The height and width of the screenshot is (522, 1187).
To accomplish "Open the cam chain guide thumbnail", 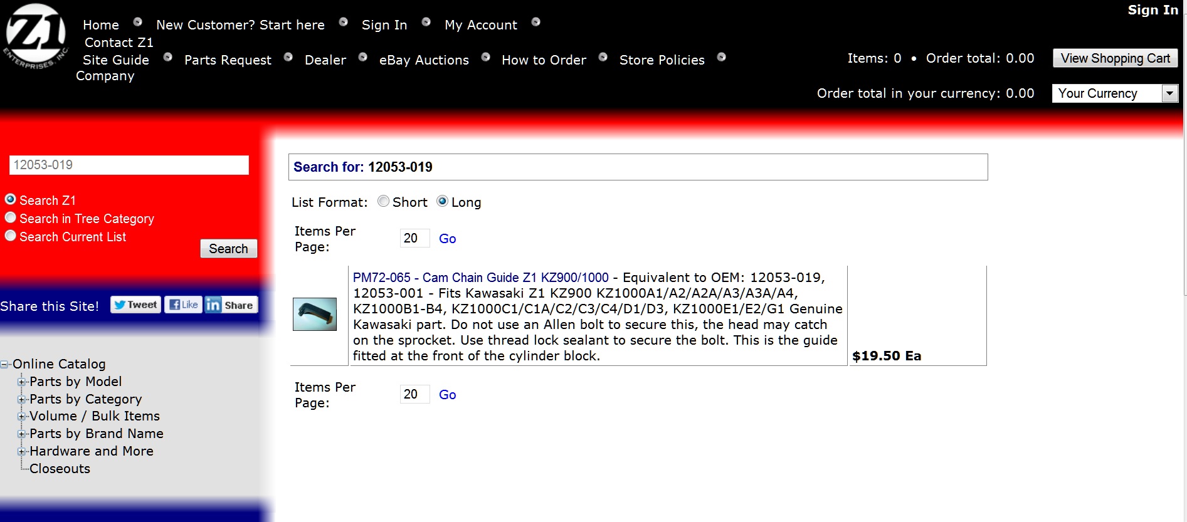I will 315,314.
